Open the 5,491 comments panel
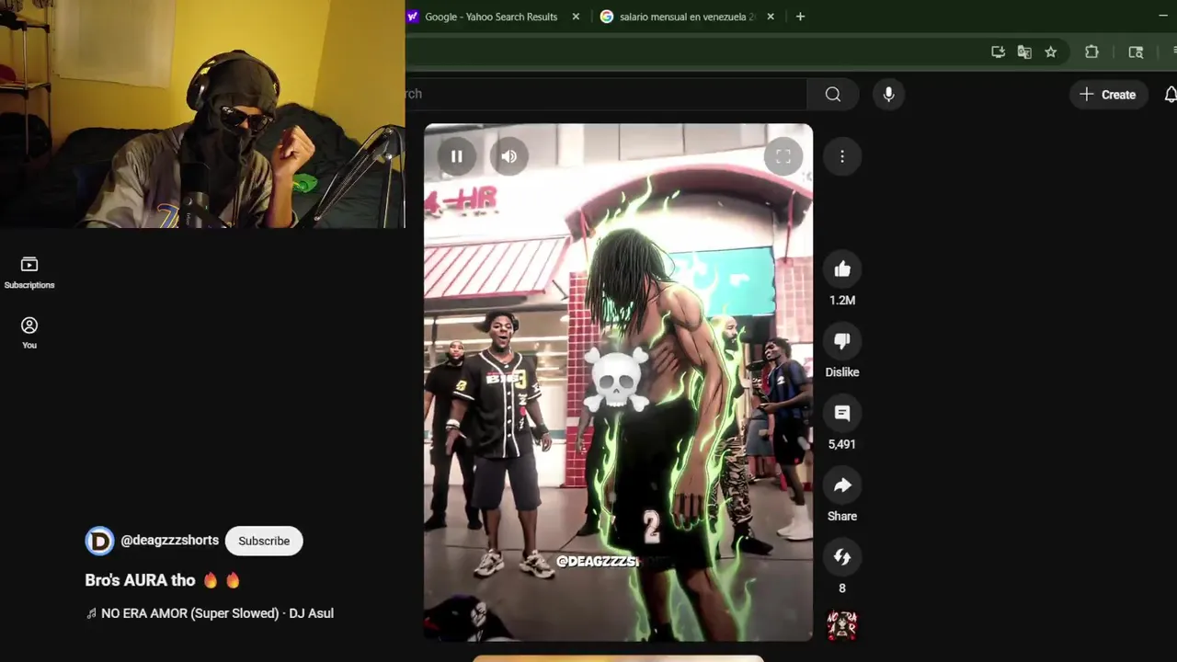The width and height of the screenshot is (1177, 662). (842, 414)
